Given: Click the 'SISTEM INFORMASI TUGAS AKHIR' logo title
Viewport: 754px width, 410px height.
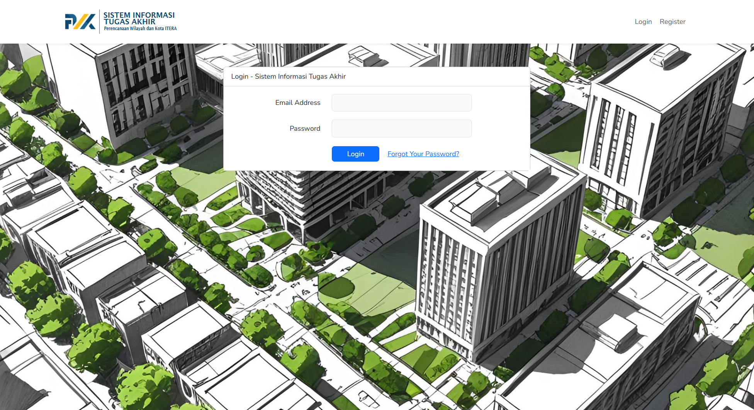Looking at the screenshot, I should (139, 18).
